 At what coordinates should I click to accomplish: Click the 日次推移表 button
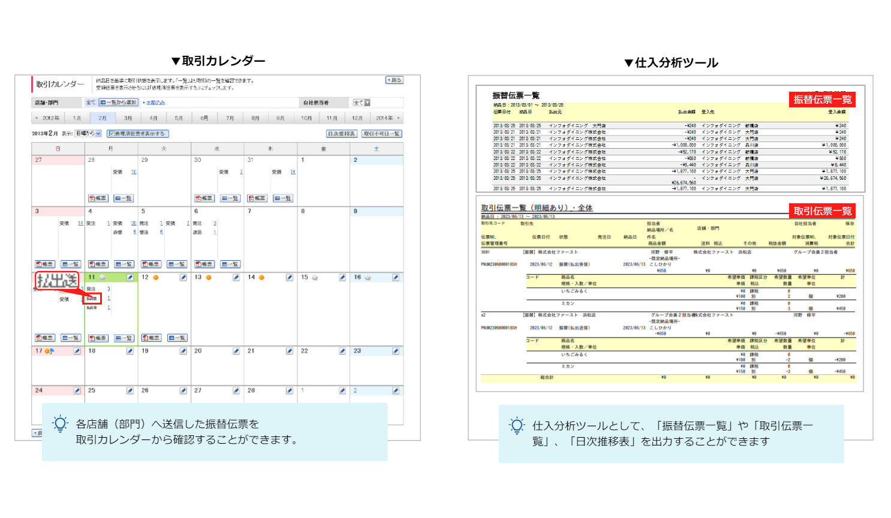[341, 134]
